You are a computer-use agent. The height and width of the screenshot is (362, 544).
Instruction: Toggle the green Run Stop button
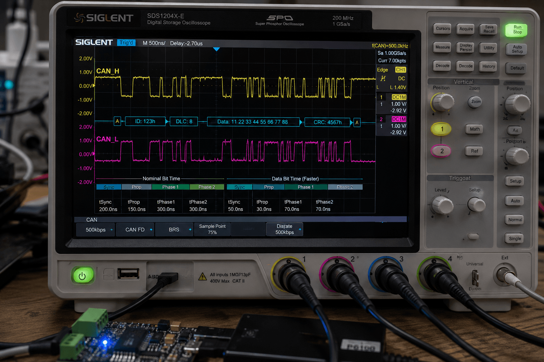(516, 30)
